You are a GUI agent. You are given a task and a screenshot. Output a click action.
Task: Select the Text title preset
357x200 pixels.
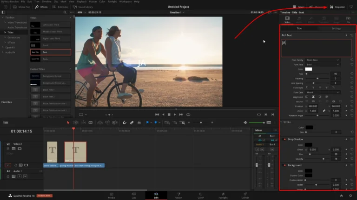(51, 52)
